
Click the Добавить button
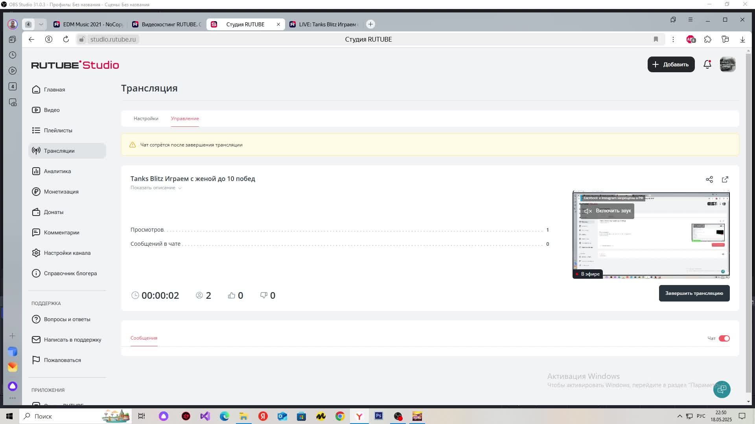[x=671, y=64]
